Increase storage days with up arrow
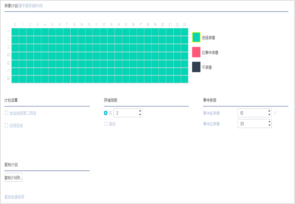This screenshot has width=295, height=204. 140,111
